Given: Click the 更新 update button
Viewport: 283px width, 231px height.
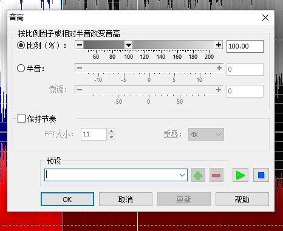Looking at the screenshot, I should coord(184,199).
